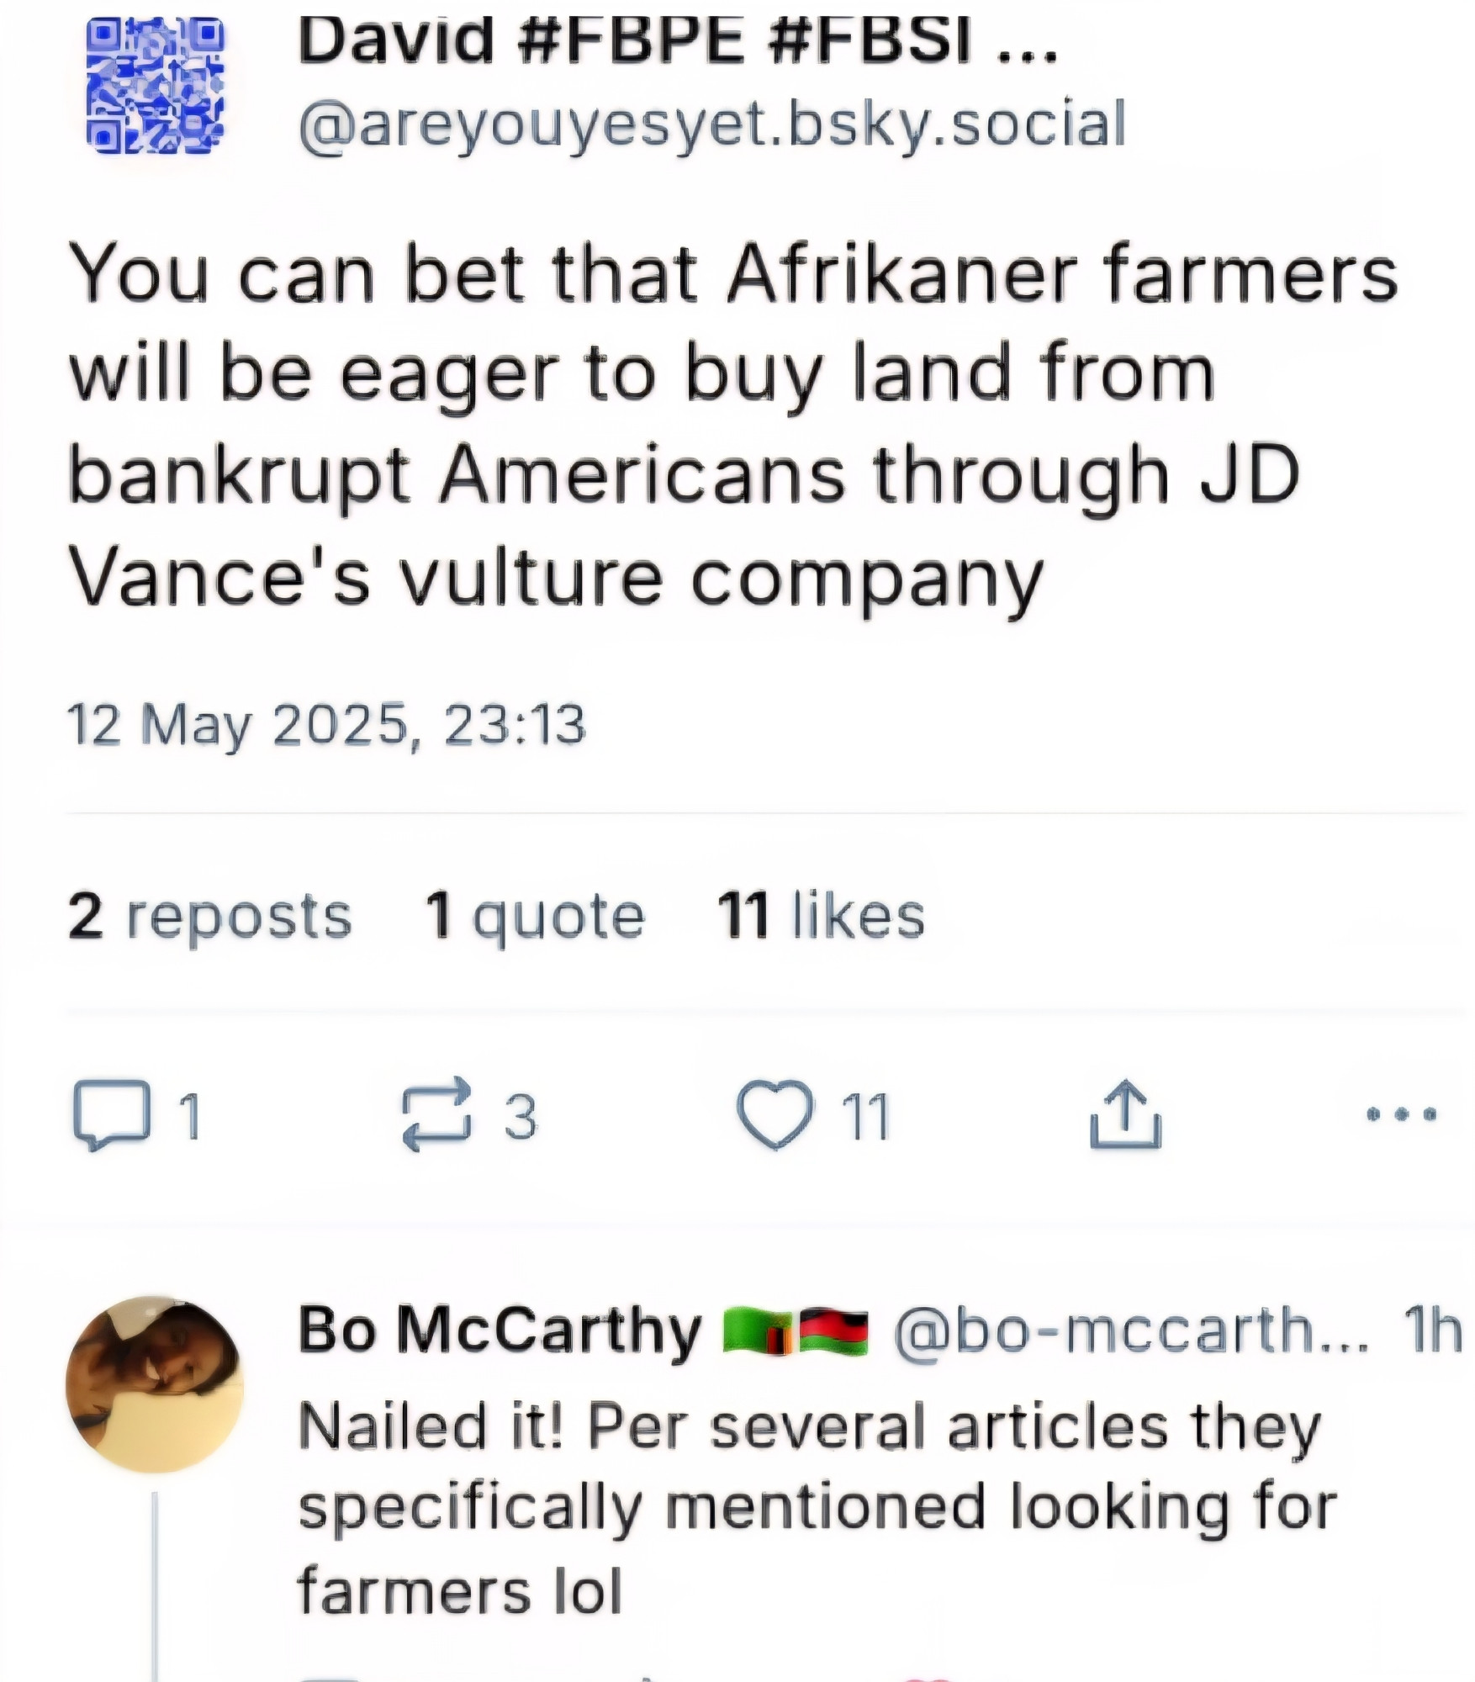Image resolution: width=1475 pixels, height=1682 pixels.
Task: Click the 12 May 2025 timestamp
Action: coord(326,724)
